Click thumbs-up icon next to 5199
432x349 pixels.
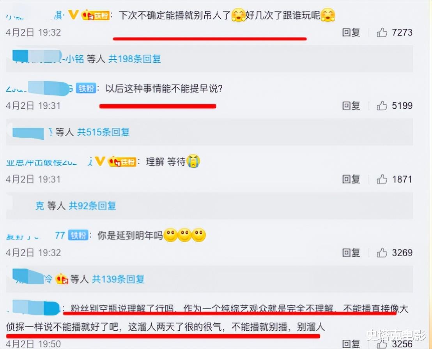click(382, 106)
